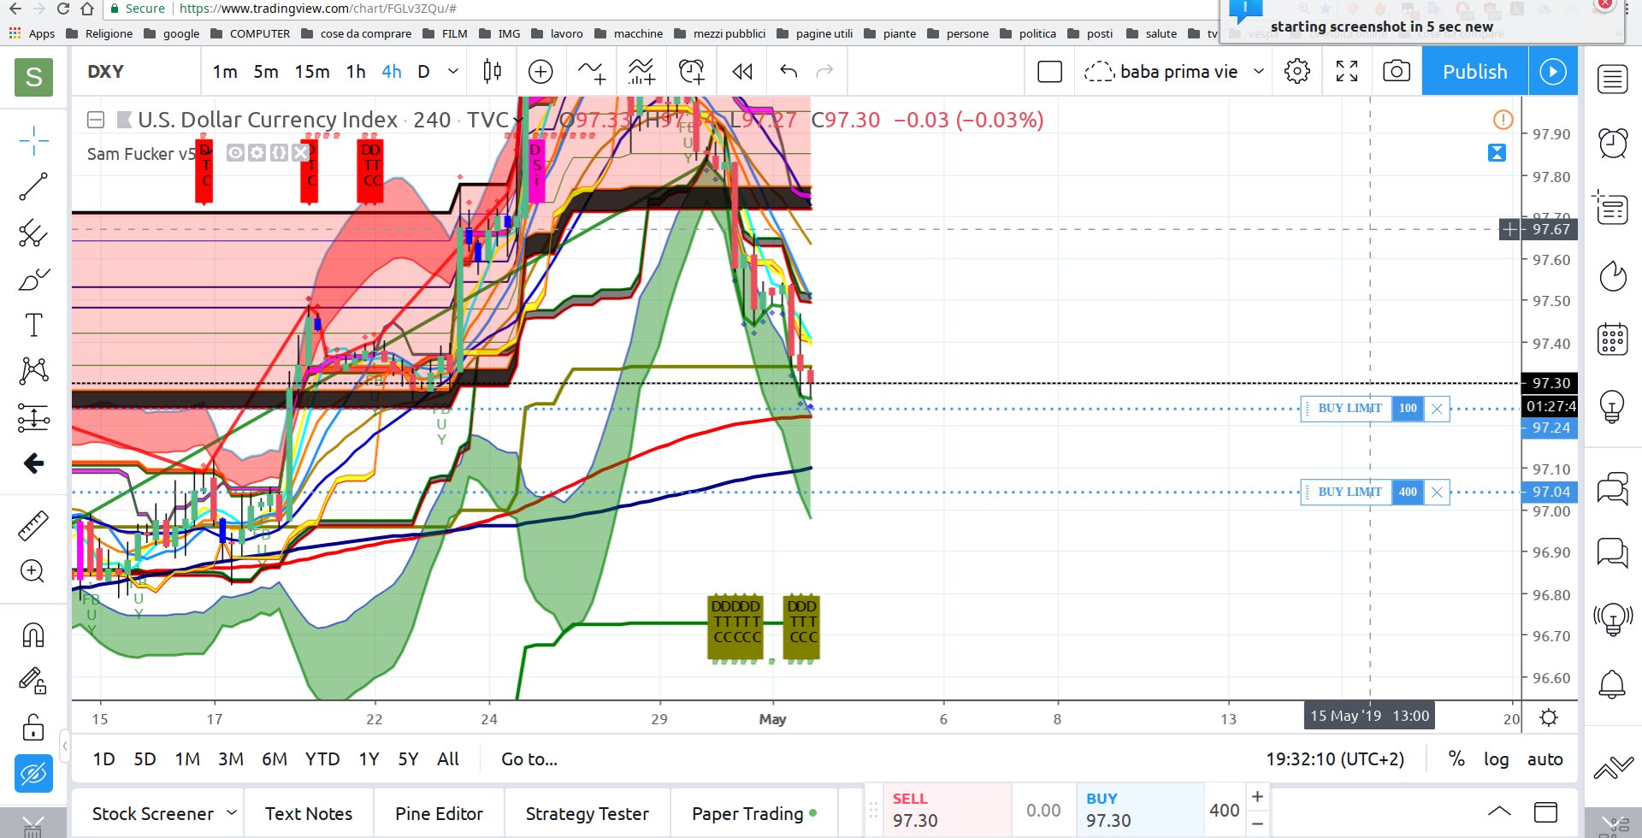The width and height of the screenshot is (1642, 838).
Task: Expand the Stock Screener dropdown
Action: coord(231,812)
